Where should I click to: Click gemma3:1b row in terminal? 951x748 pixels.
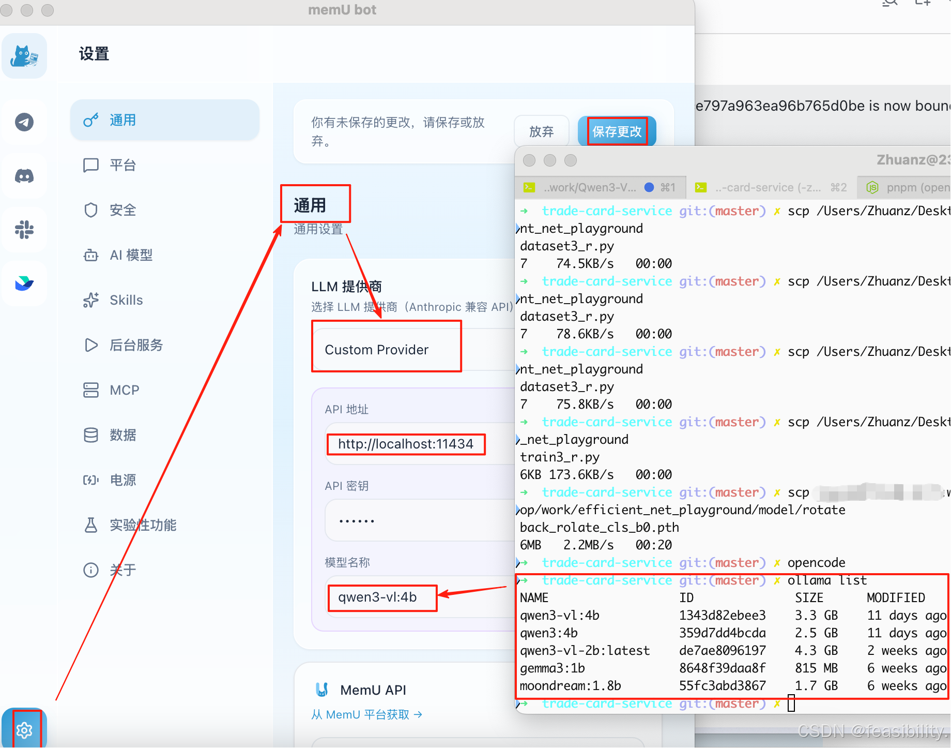[x=733, y=668]
